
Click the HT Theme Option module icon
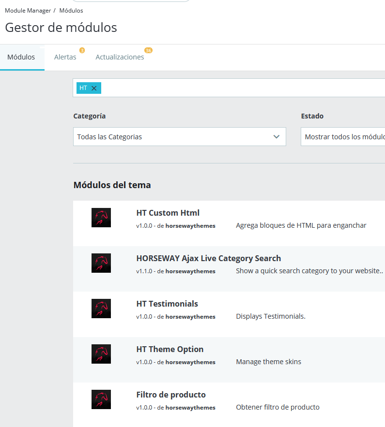pos(101,354)
